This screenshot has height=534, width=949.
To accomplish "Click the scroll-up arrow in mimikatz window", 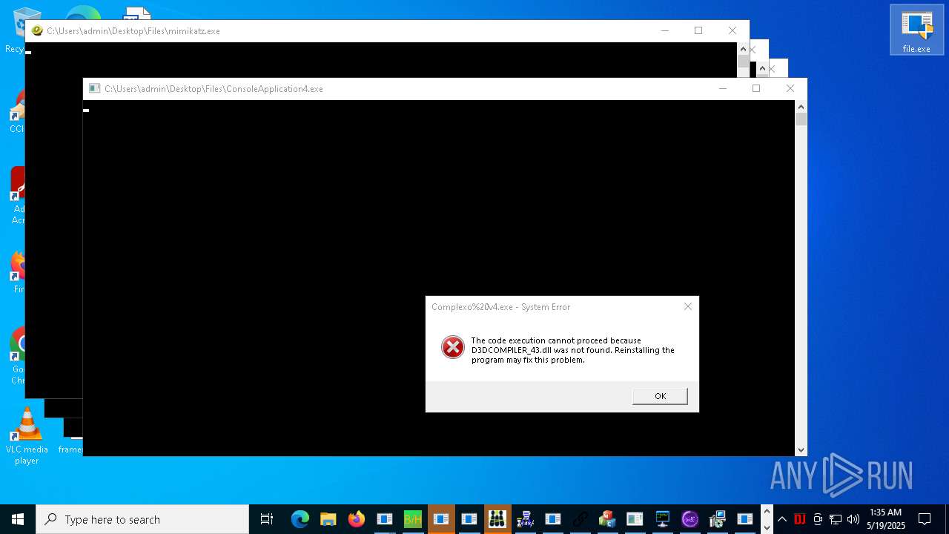I will click(x=743, y=48).
